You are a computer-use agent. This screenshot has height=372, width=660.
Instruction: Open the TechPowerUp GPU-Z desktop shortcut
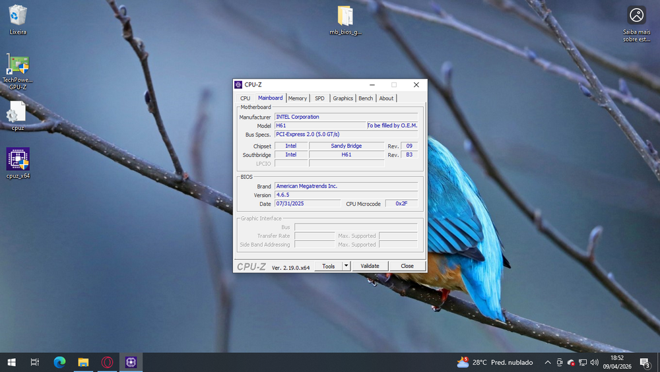(x=18, y=66)
